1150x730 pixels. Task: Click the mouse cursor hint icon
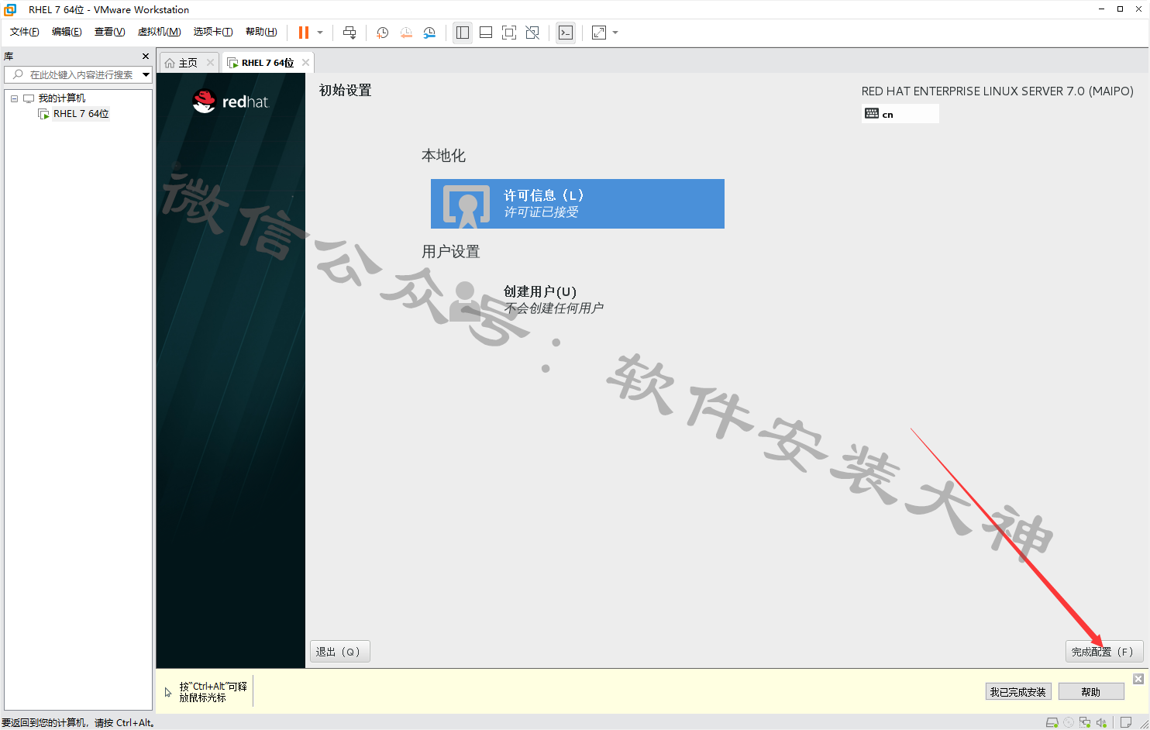coord(168,692)
